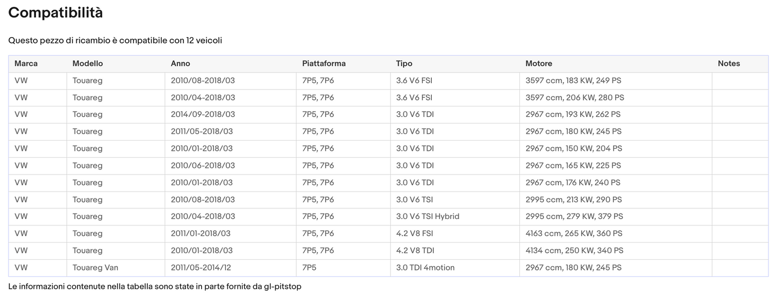Select the Tipo column header
This screenshot has height=300, width=777.
coord(404,63)
